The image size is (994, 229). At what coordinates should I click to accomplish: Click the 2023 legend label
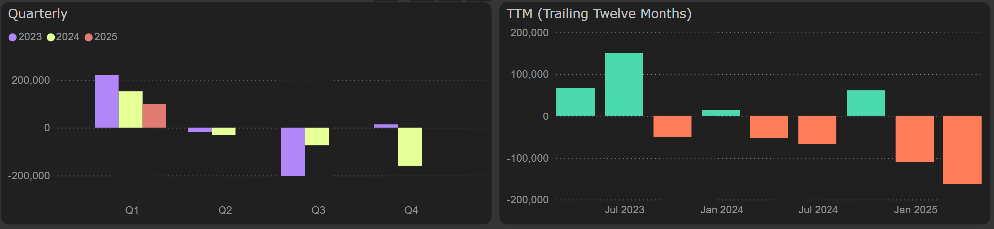30,37
